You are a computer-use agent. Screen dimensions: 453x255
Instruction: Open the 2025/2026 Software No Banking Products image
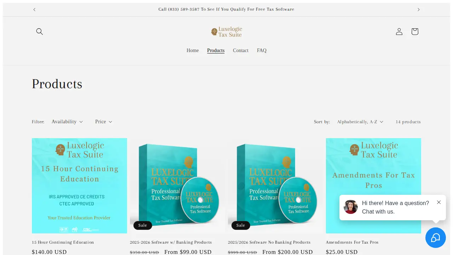click(275, 186)
